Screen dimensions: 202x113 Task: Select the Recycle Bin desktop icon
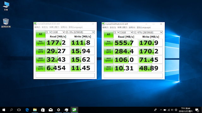point(6,23)
